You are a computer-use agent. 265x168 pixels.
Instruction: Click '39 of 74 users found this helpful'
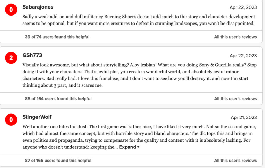click(x=57, y=37)
